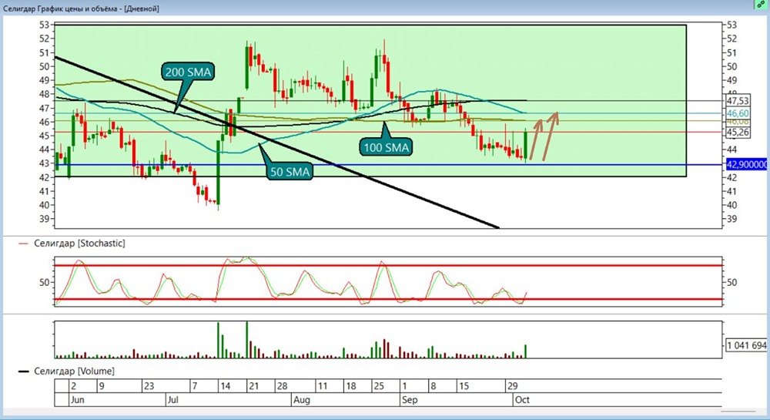Click the 45,26 price level label
Image resolution: width=770 pixels, height=420 pixels.
[738, 132]
